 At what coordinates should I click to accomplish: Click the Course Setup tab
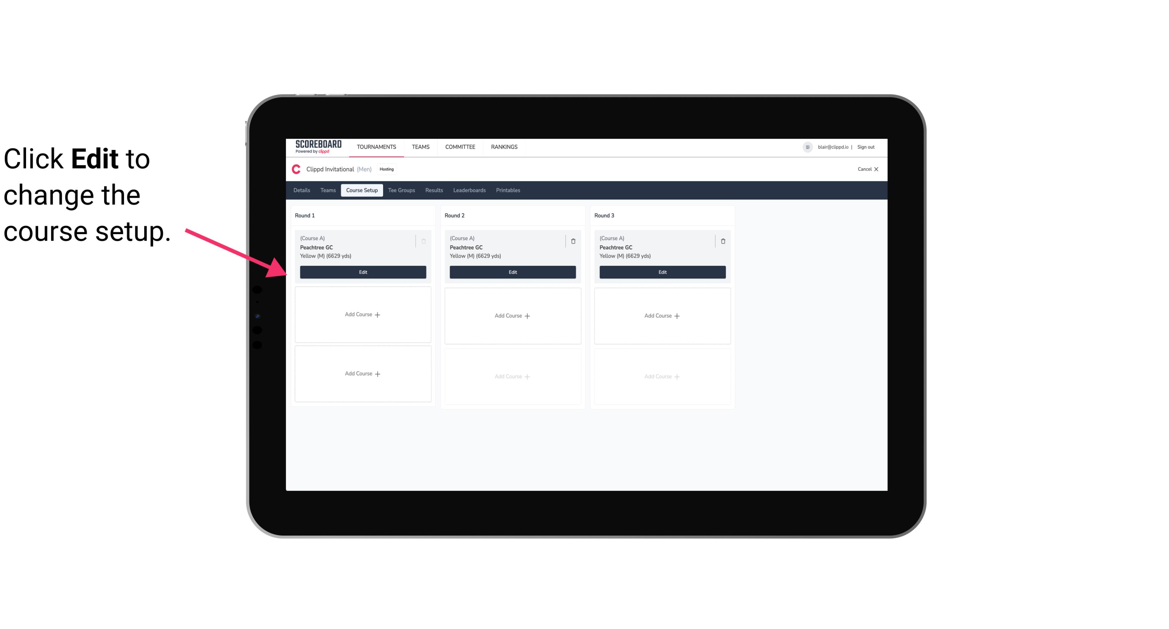point(361,190)
